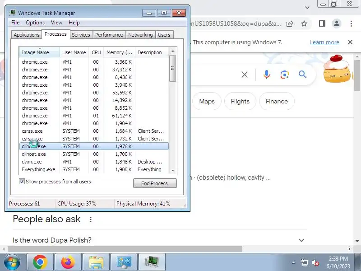Open the Networking tab
Viewport: 361px width, 271px height.
(140, 35)
